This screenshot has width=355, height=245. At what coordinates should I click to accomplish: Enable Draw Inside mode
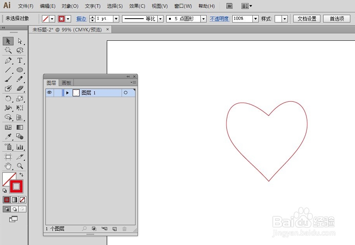[x=22, y=209]
